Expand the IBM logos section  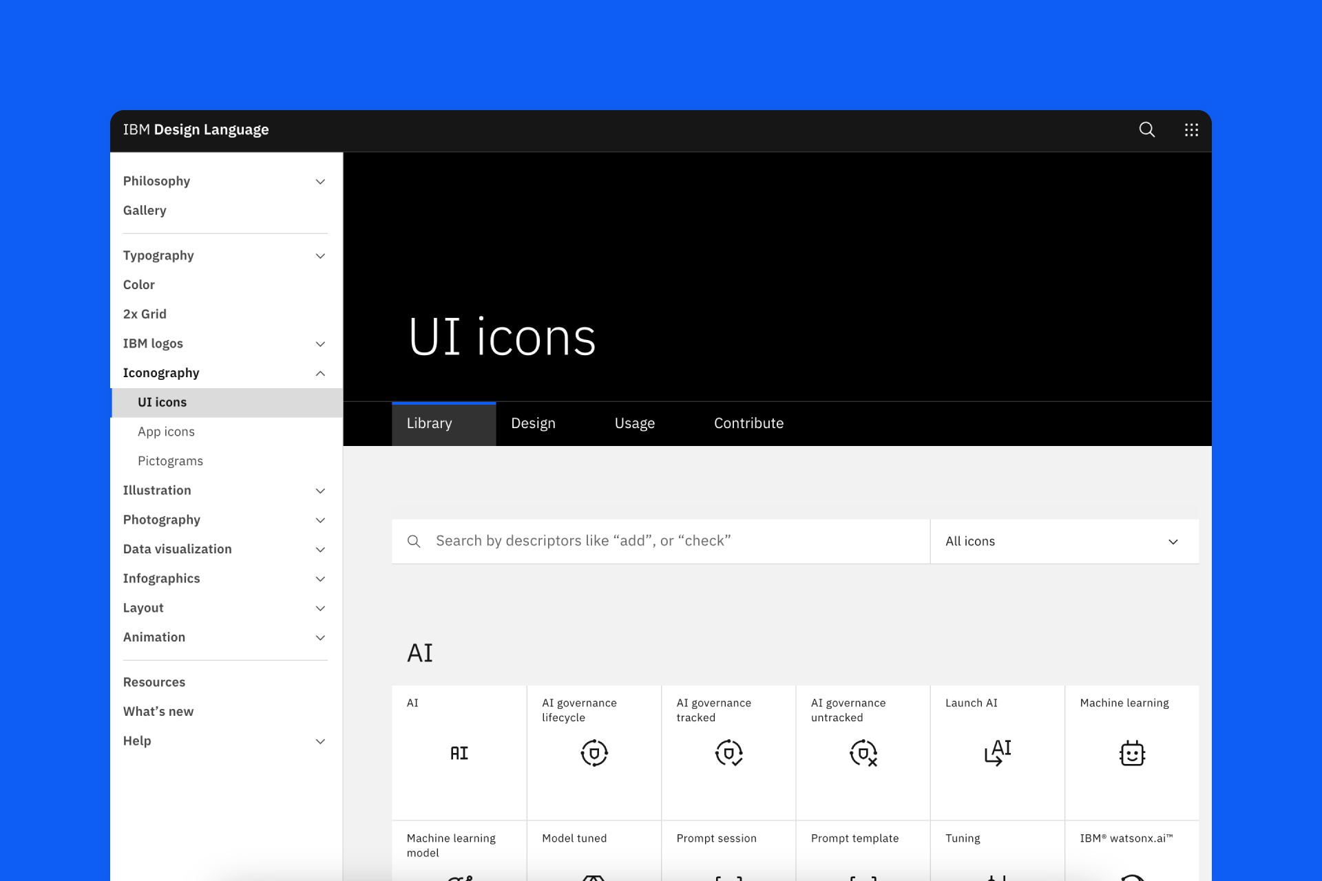320,344
